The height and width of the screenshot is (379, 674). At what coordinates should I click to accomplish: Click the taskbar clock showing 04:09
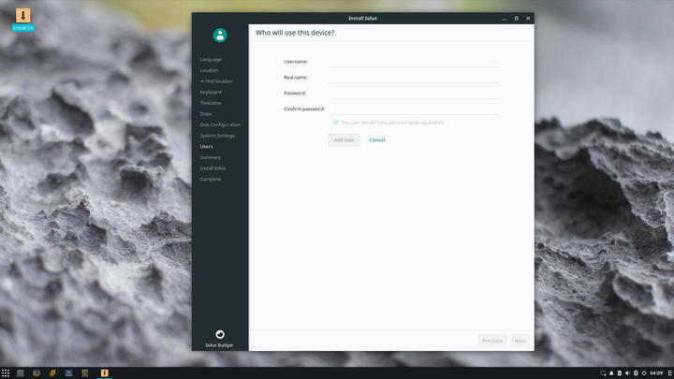[656, 373]
